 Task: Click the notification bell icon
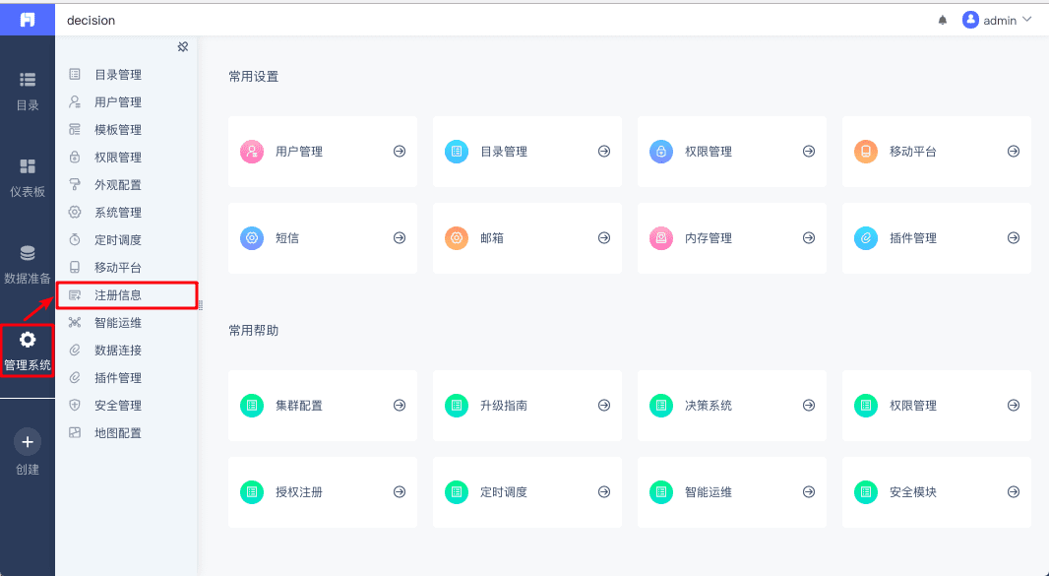click(943, 21)
